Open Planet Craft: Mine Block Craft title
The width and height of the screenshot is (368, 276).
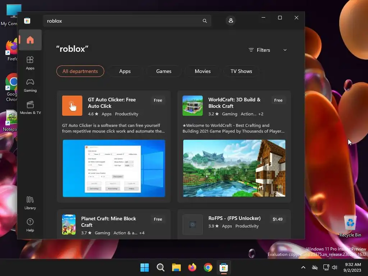[x=109, y=222]
